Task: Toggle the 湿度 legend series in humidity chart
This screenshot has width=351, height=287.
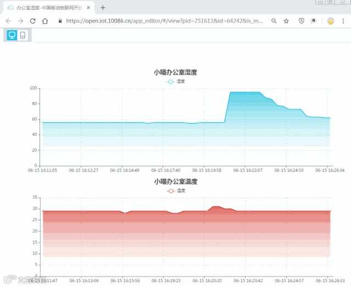Action: pyautogui.click(x=176, y=82)
